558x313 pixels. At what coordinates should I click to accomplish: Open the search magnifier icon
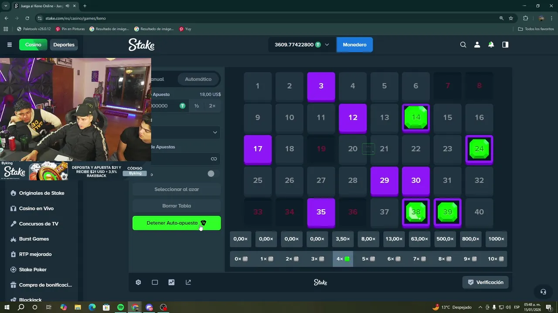click(463, 45)
